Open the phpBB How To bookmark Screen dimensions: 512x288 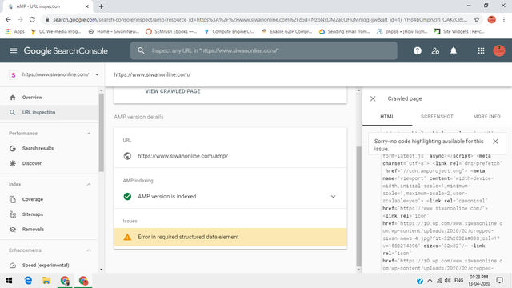[x=402, y=32]
